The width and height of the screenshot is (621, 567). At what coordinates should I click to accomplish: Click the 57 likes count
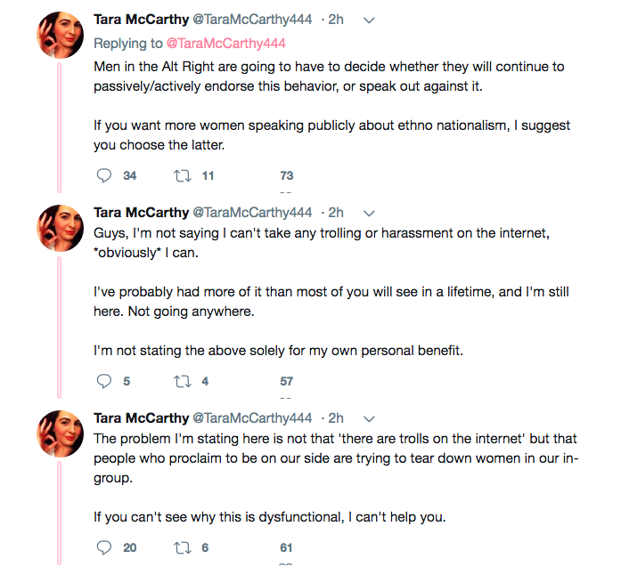pyautogui.click(x=286, y=381)
